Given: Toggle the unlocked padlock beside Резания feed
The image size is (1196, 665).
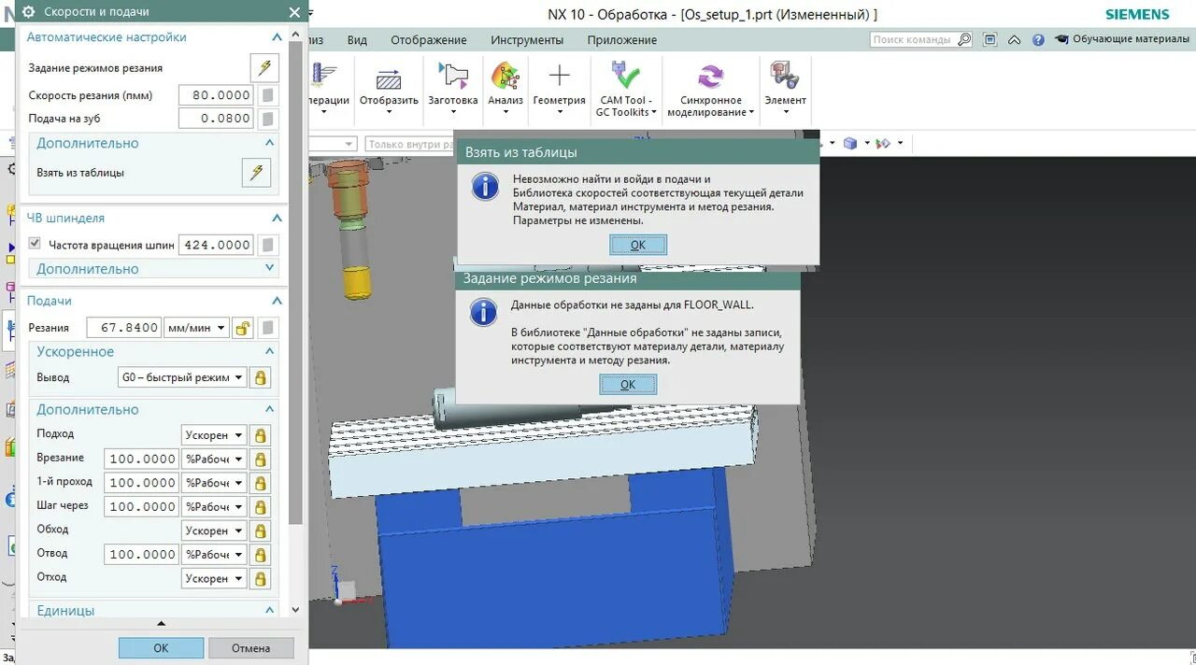Looking at the screenshot, I should pos(243,328).
